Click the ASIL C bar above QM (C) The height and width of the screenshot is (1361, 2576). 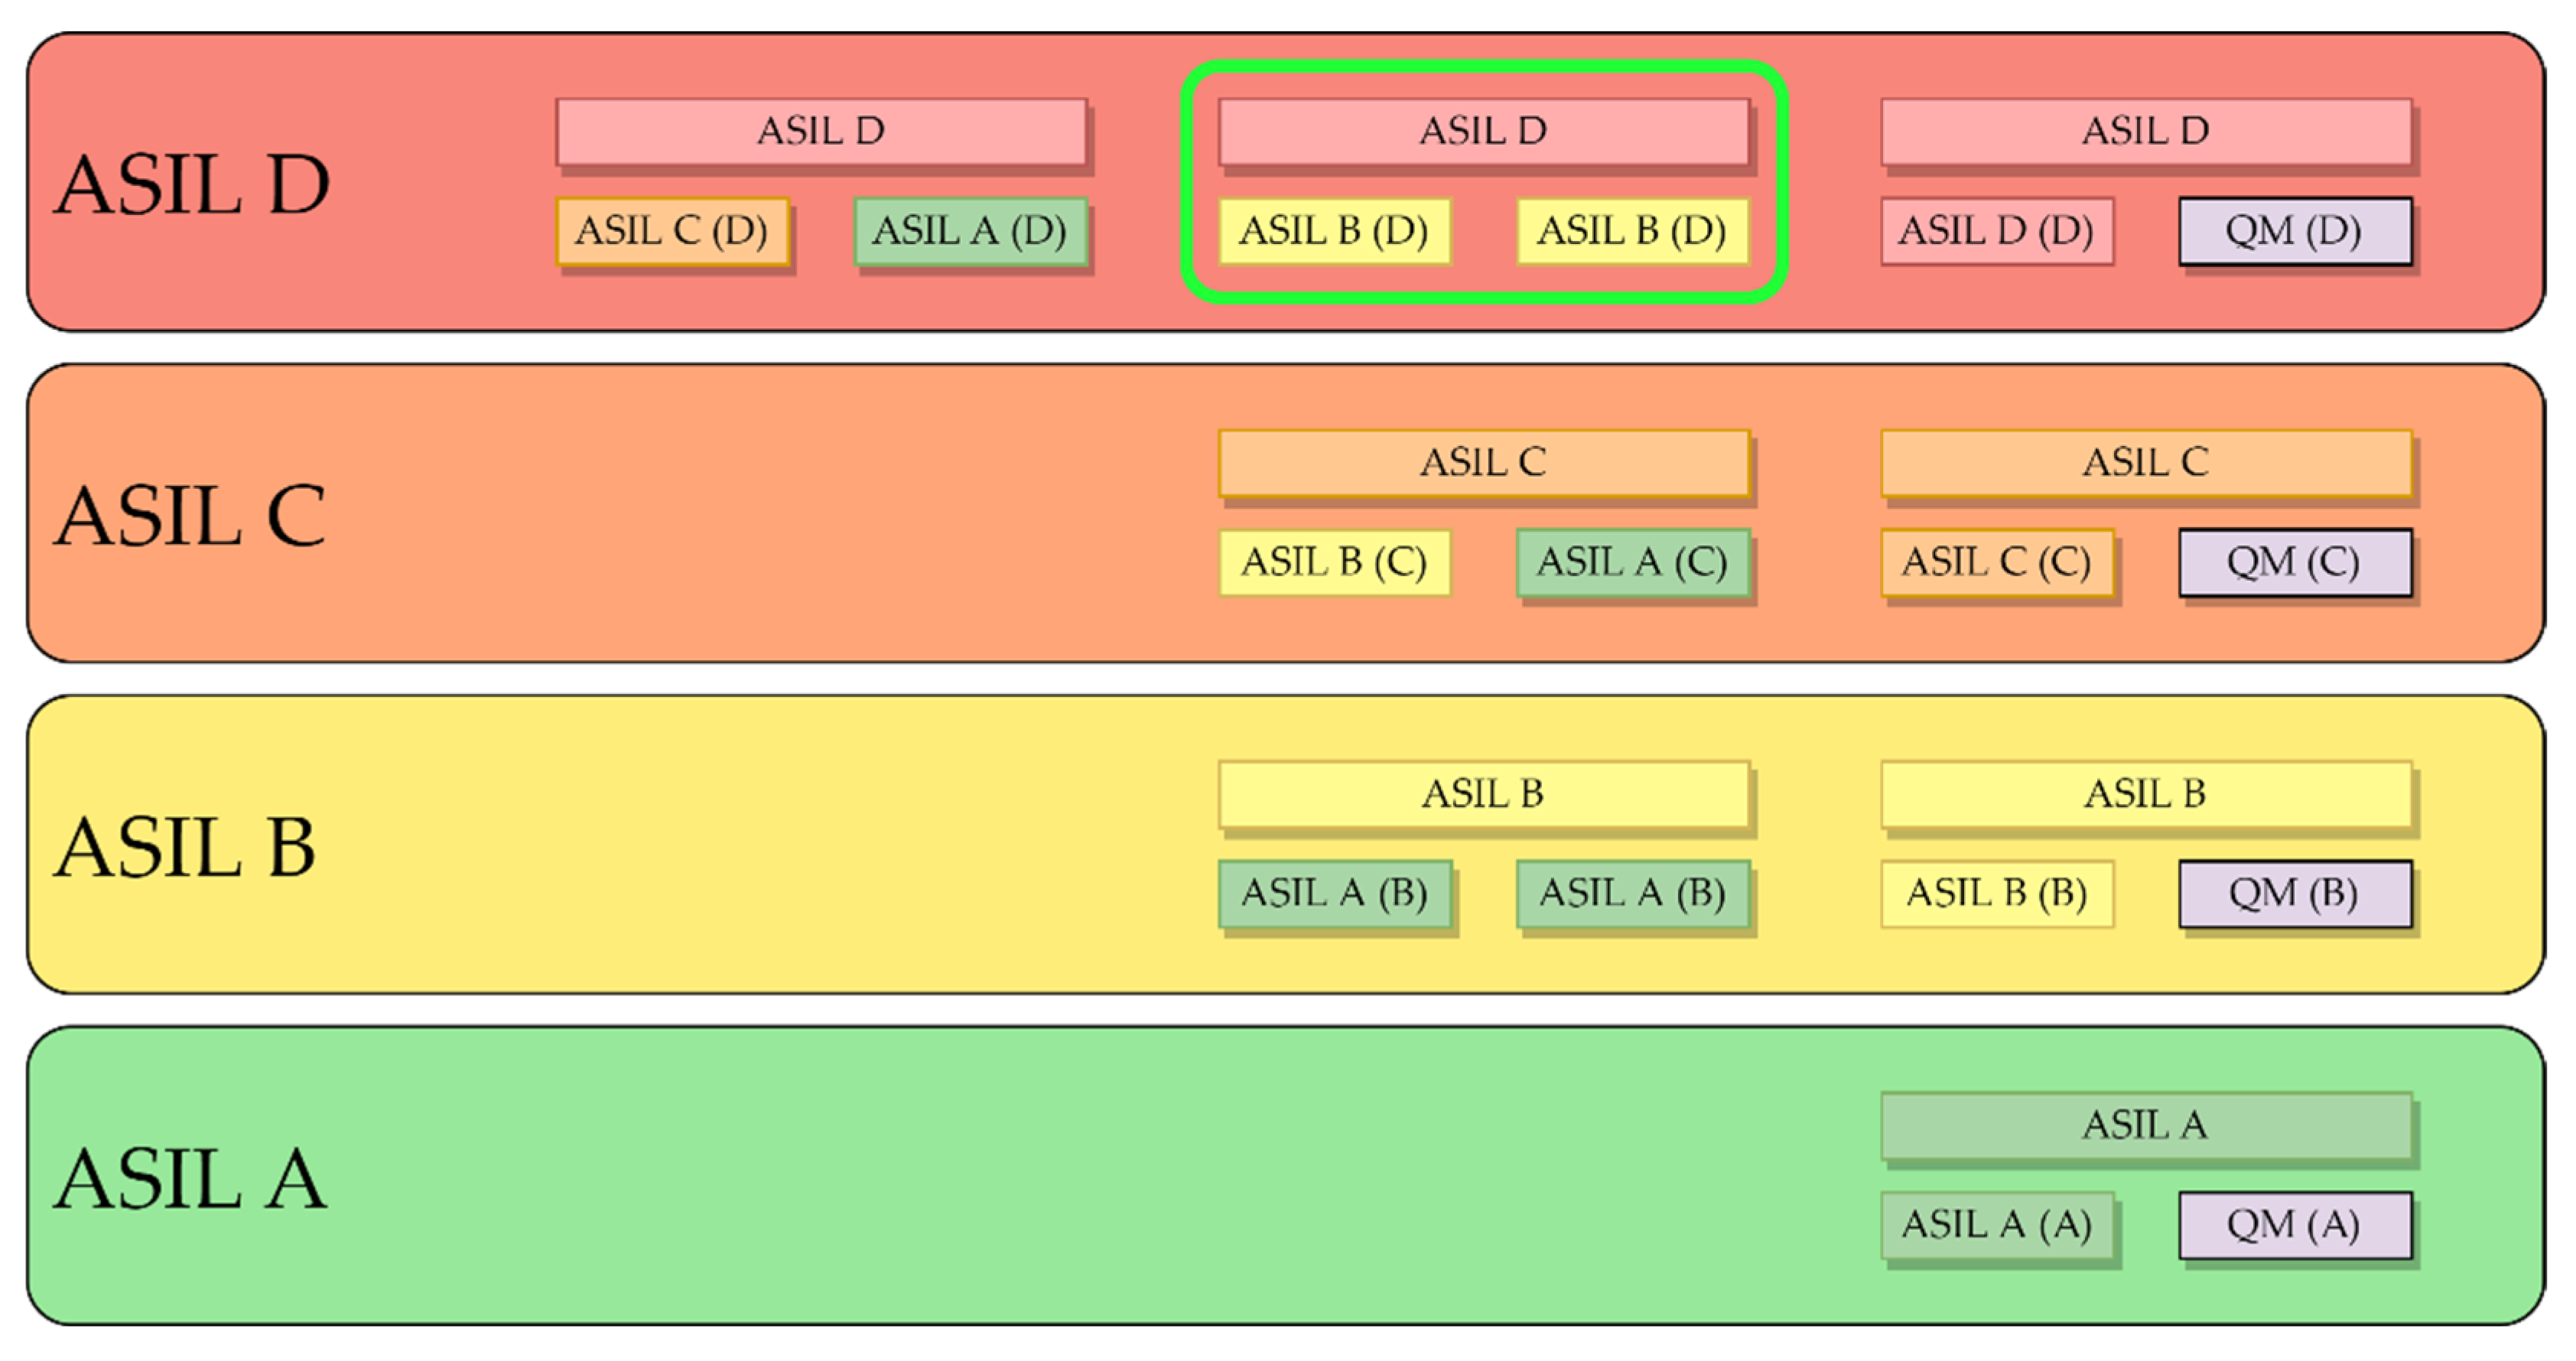click(2145, 463)
